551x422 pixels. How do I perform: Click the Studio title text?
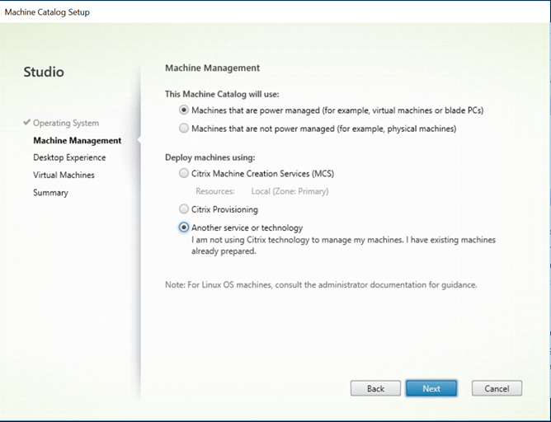[44, 72]
